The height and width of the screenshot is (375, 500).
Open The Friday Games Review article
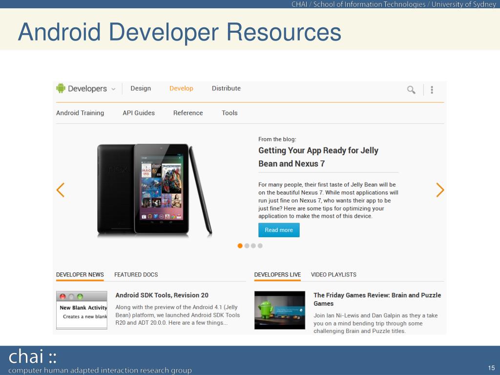tap(377, 299)
